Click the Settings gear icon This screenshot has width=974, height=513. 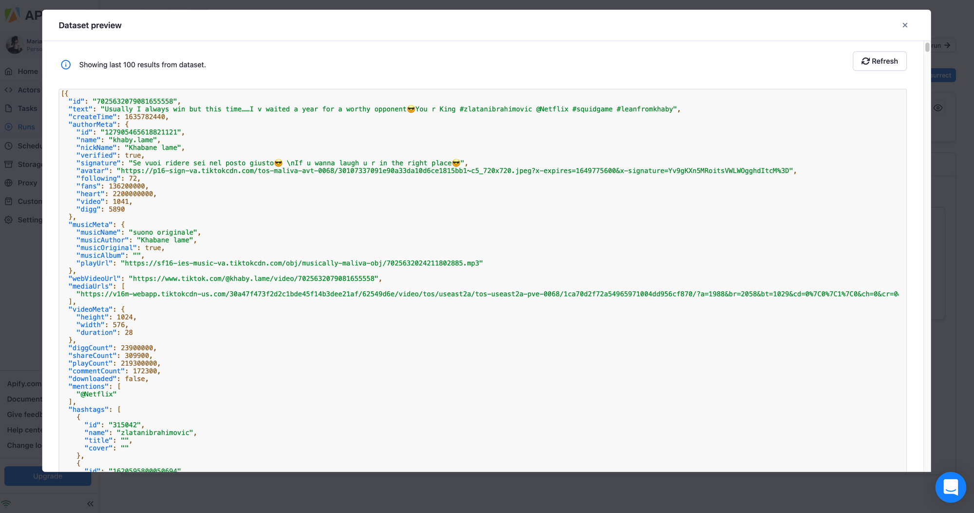click(9, 220)
